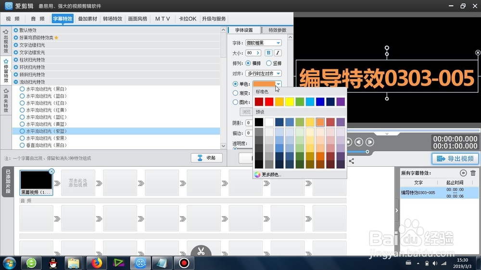Image resolution: width=481 pixels, height=270 pixels.
Task: Toggle italic text formatting button
Action: click(278, 53)
